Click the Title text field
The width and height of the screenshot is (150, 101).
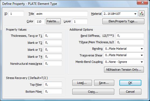(61, 14)
